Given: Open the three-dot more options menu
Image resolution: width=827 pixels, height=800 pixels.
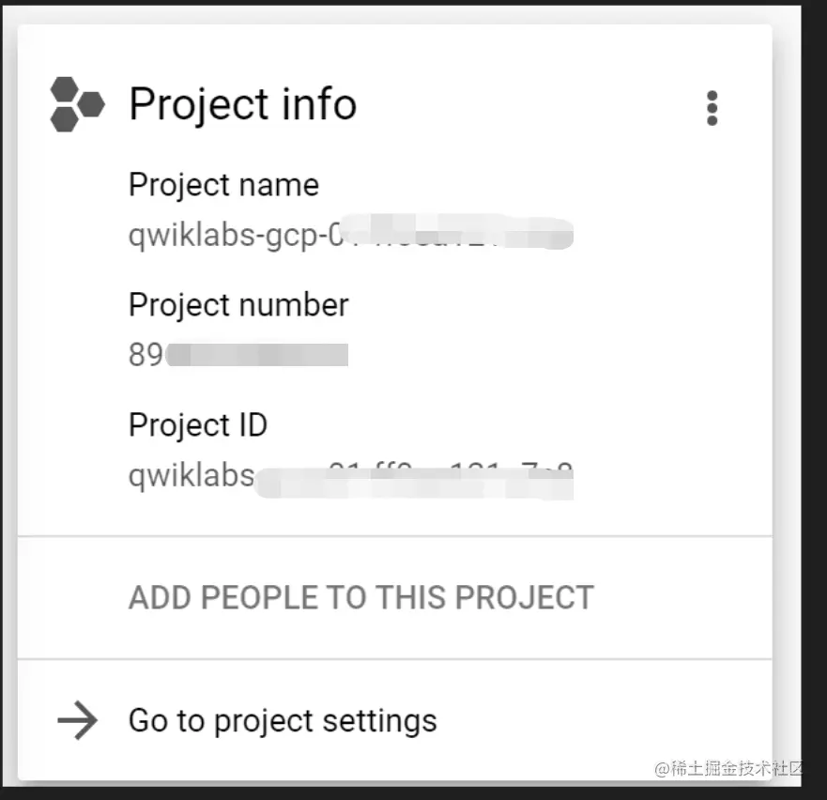Looking at the screenshot, I should 712,109.
